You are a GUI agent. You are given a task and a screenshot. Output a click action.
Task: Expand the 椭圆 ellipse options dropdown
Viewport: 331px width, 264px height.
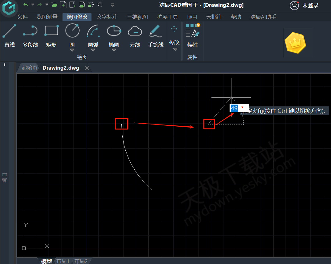[114, 50]
